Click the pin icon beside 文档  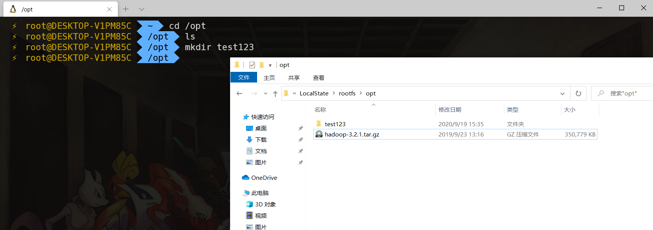pos(300,151)
